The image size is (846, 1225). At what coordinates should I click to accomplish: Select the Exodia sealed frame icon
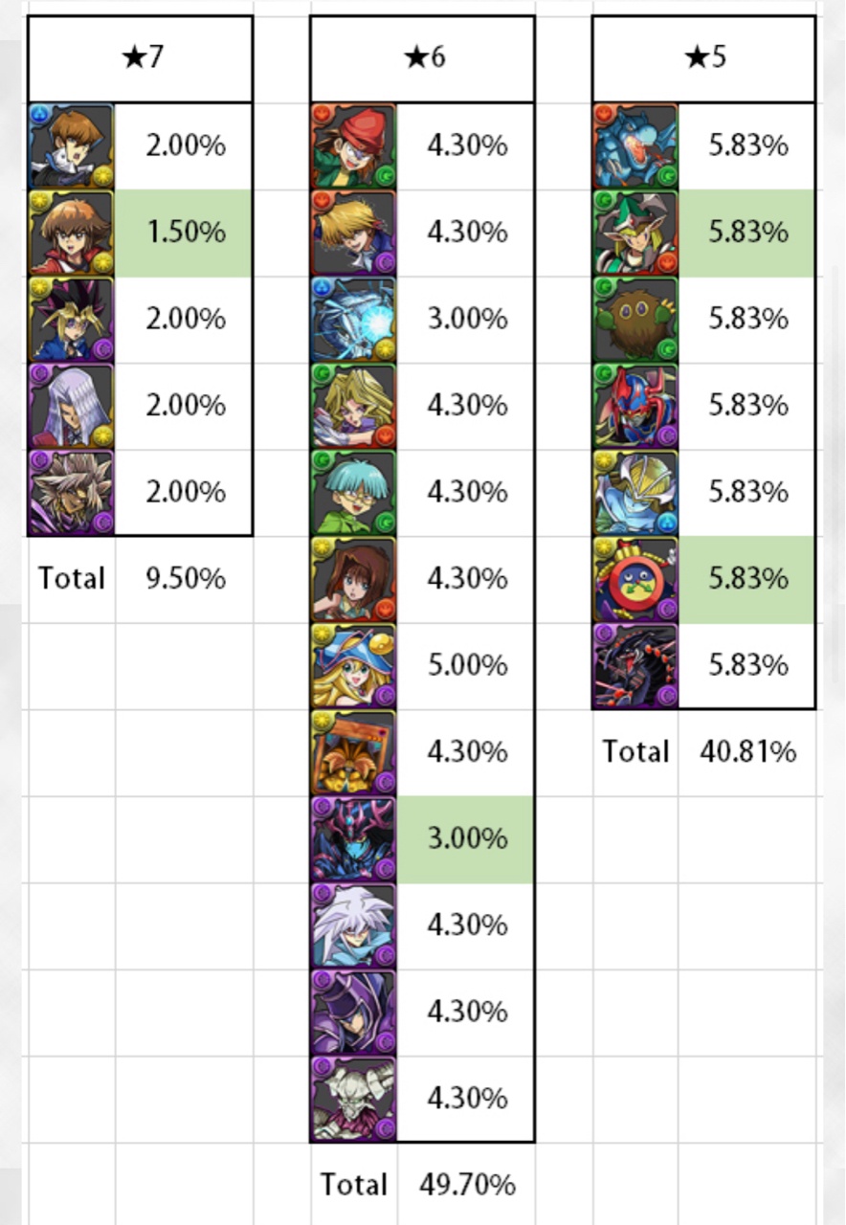(353, 752)
